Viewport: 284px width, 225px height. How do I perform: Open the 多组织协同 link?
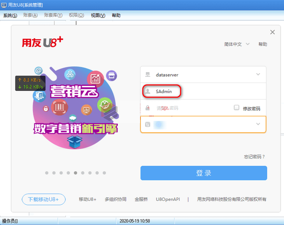coord(116,199)
